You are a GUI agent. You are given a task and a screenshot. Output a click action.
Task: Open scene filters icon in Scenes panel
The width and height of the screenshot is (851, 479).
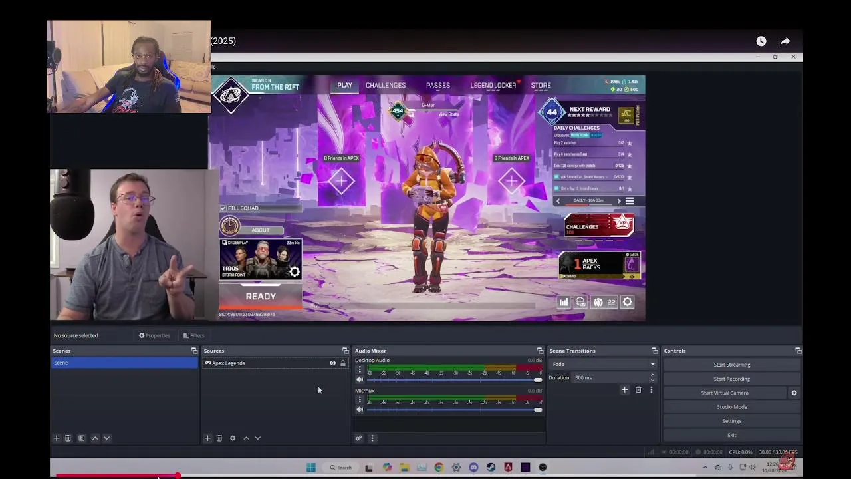[x=81, y=438]
